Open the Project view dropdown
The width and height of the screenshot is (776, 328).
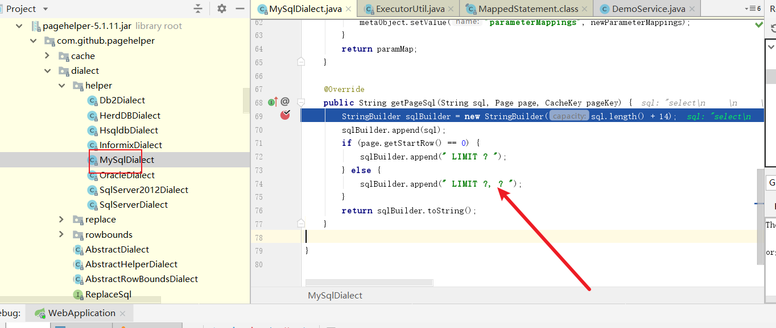click(46, 9)
